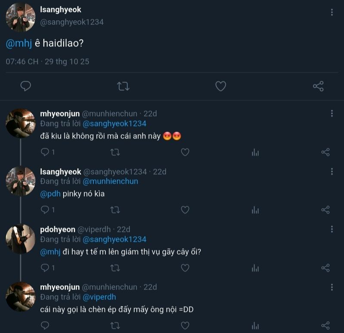344x333 pixels.
Task: Retweet the 'pinky nó kìa' reply
Action: [115, 210]
